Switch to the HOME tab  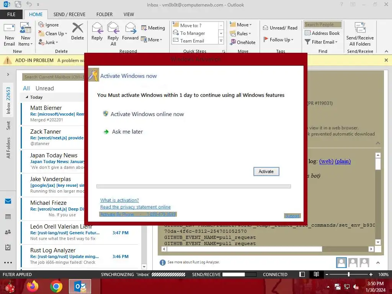(x=36, y=15)
